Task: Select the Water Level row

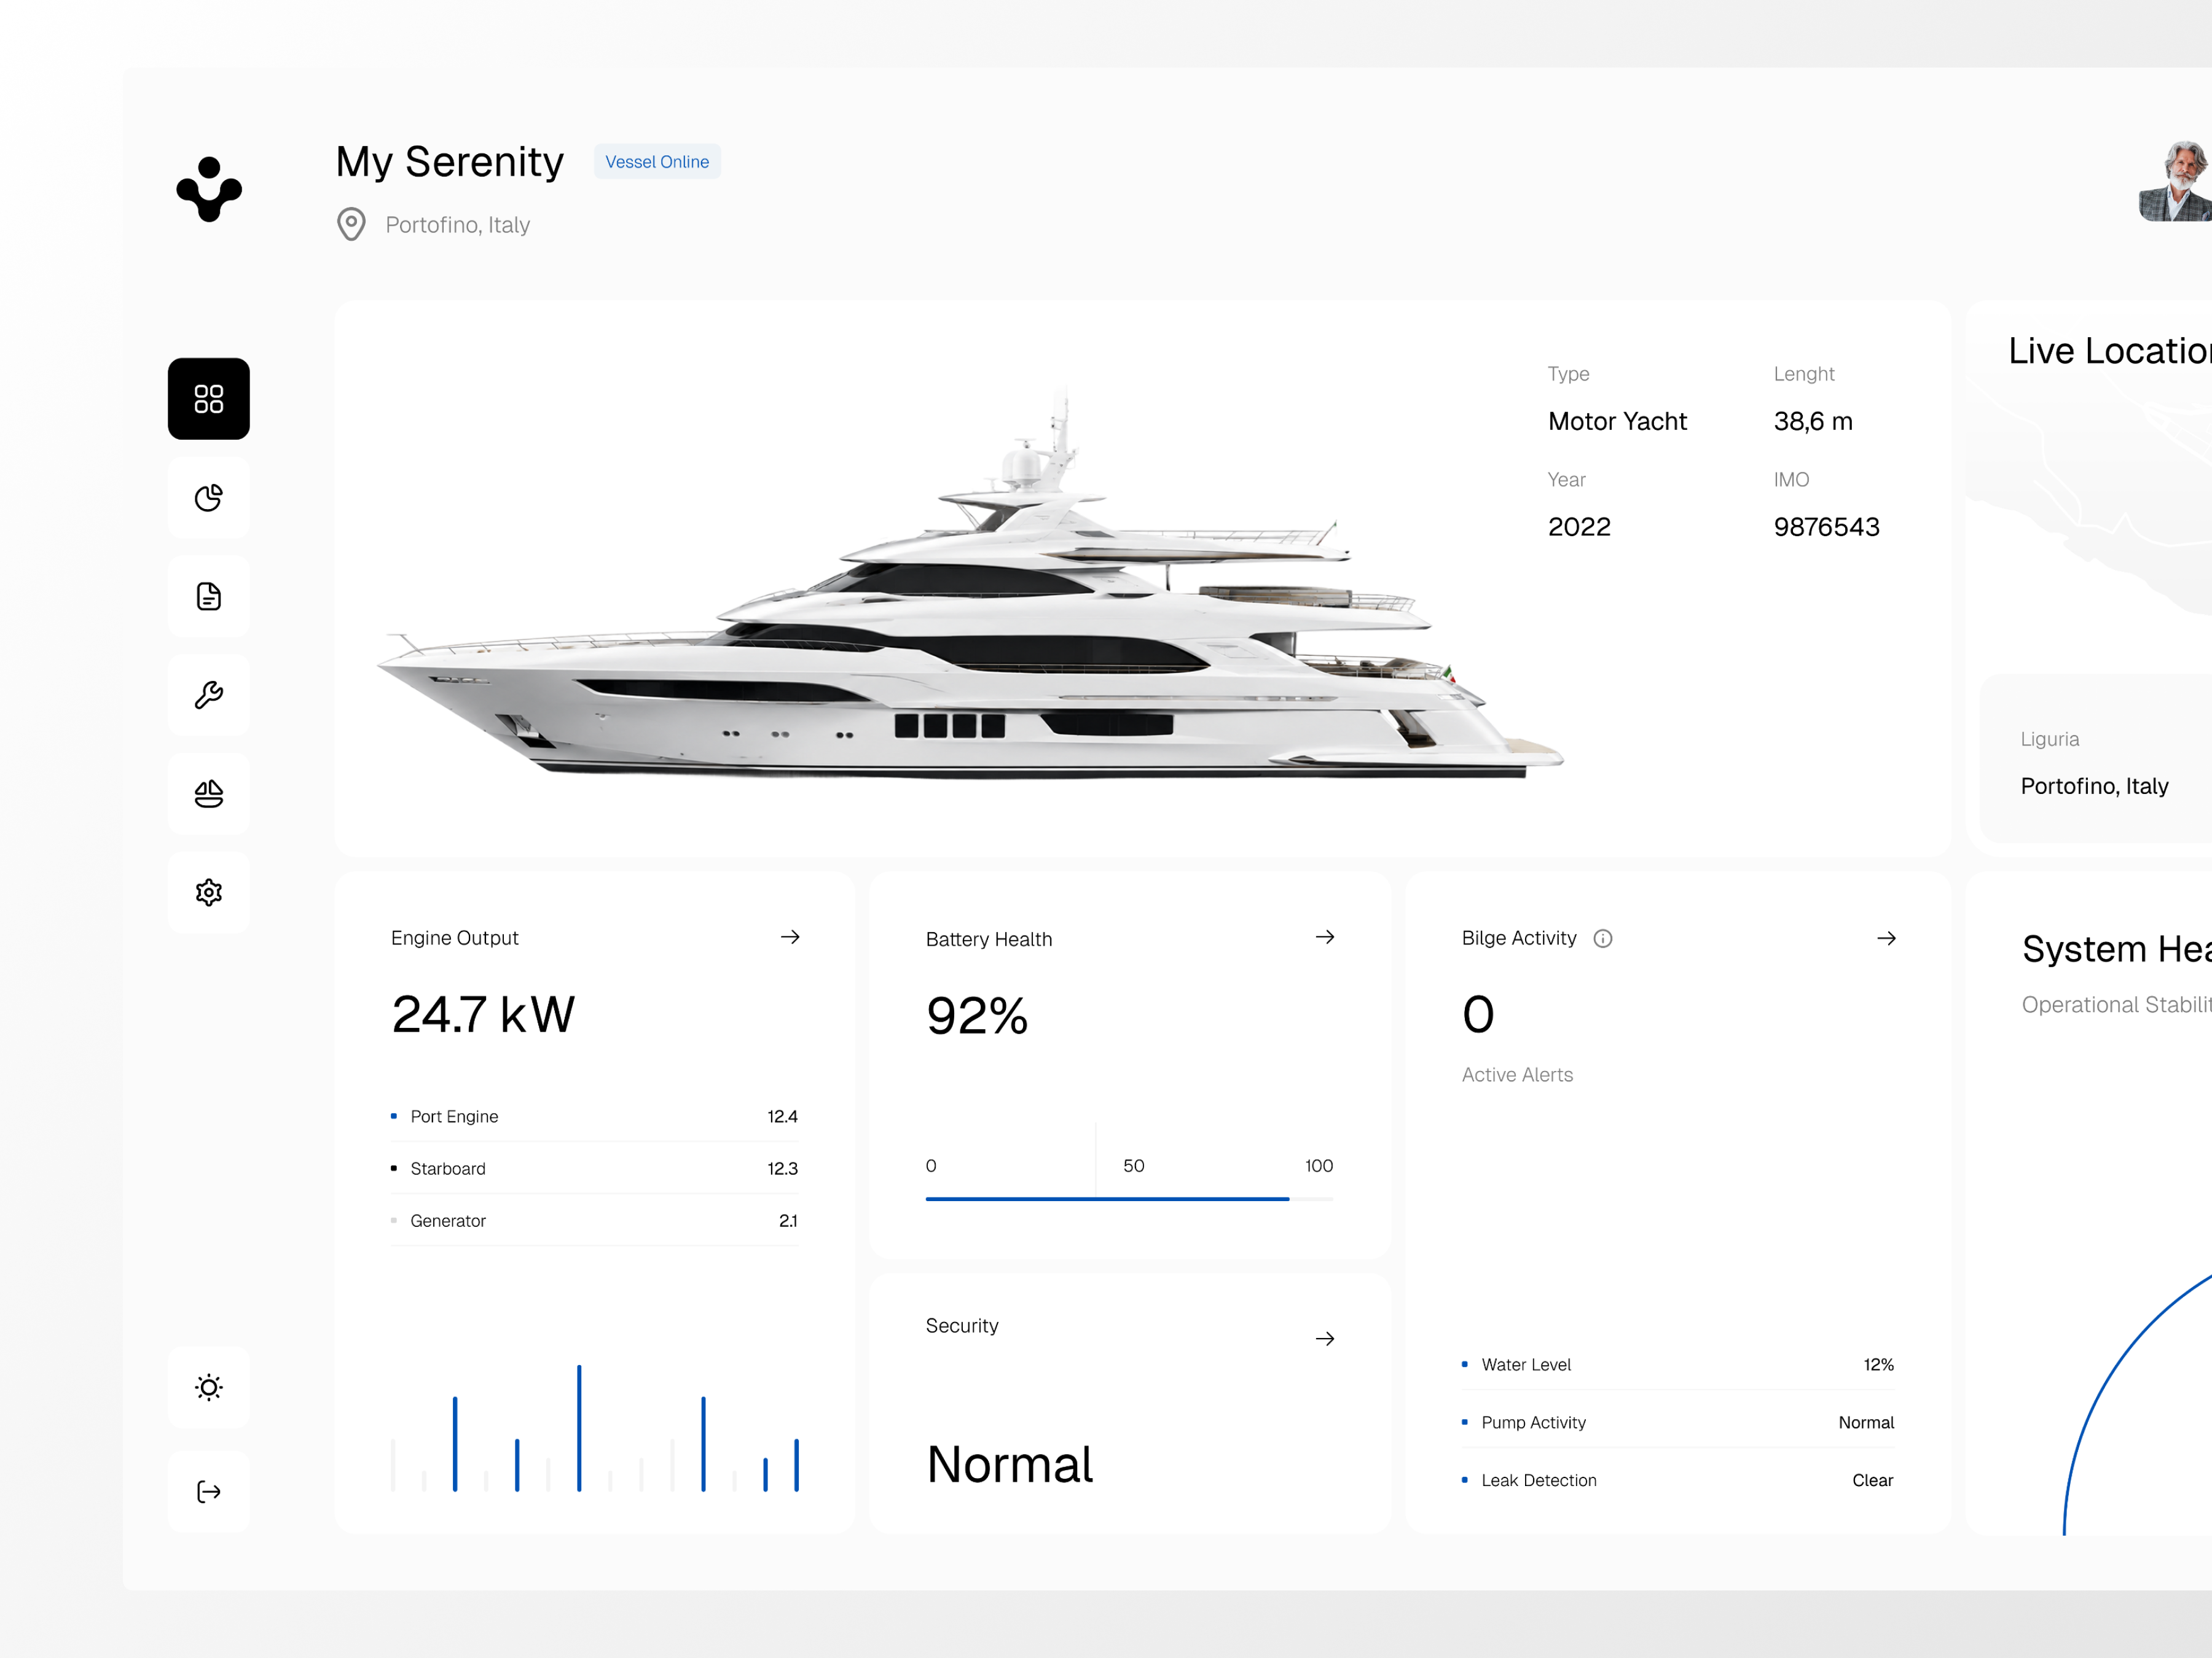Action: (1678, 1364)
